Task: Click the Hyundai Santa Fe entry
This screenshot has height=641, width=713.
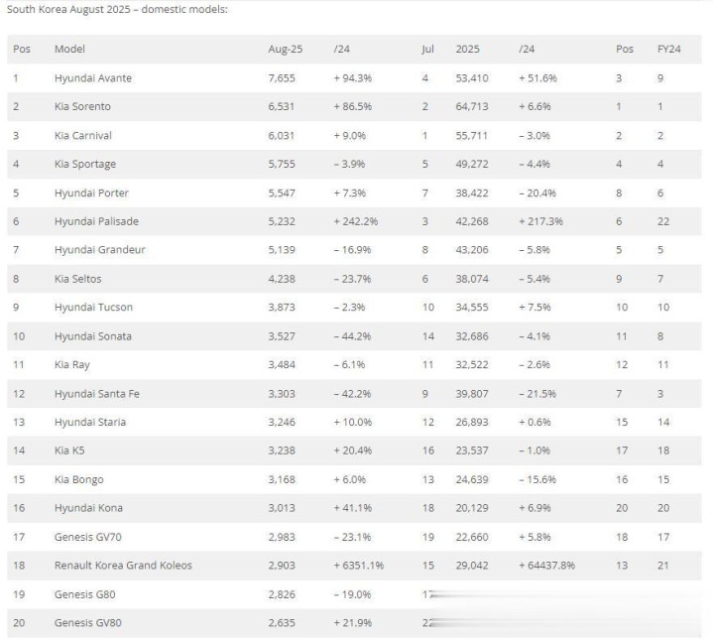Action: (96, 393)
